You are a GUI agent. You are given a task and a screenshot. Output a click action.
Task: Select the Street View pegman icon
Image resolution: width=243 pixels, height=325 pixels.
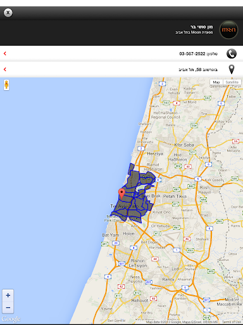click(6, 85)
